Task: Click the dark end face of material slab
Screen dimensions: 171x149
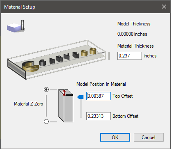Action: point(16,69)
